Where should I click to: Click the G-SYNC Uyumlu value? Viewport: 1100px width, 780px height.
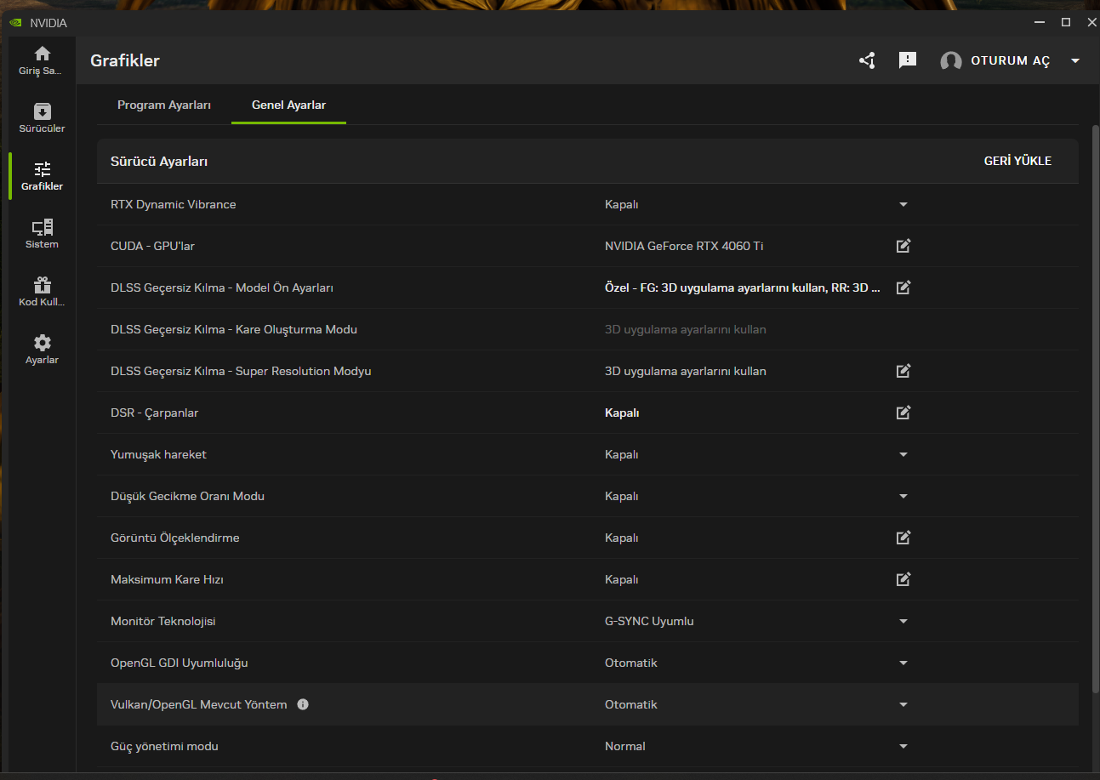click(x=649, y=621)
